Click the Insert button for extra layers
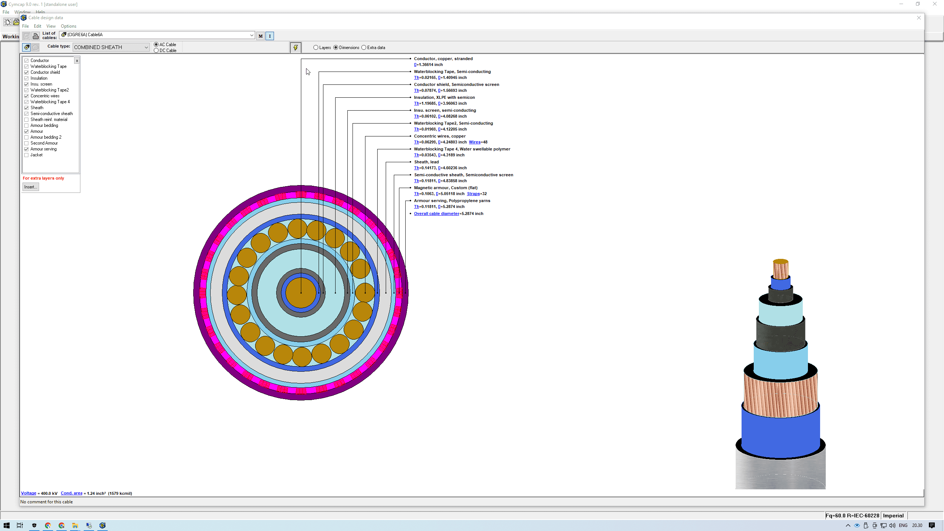The image size is (944, 531). [30, 187]
